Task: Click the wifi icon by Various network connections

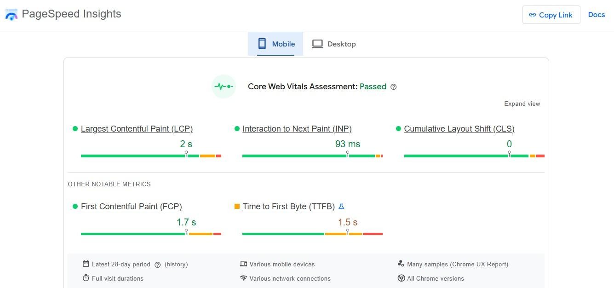Action: coord(243,278)
